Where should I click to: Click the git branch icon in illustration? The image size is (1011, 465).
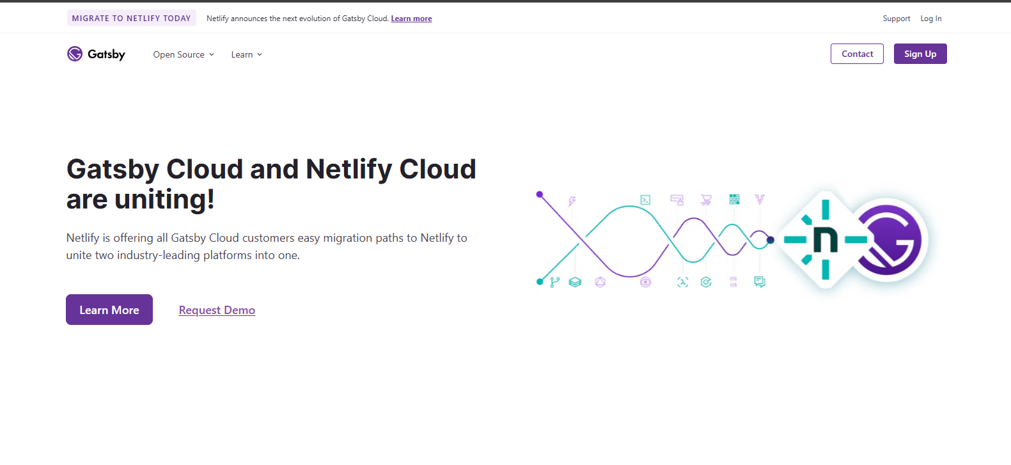click(x=554, y=282)
